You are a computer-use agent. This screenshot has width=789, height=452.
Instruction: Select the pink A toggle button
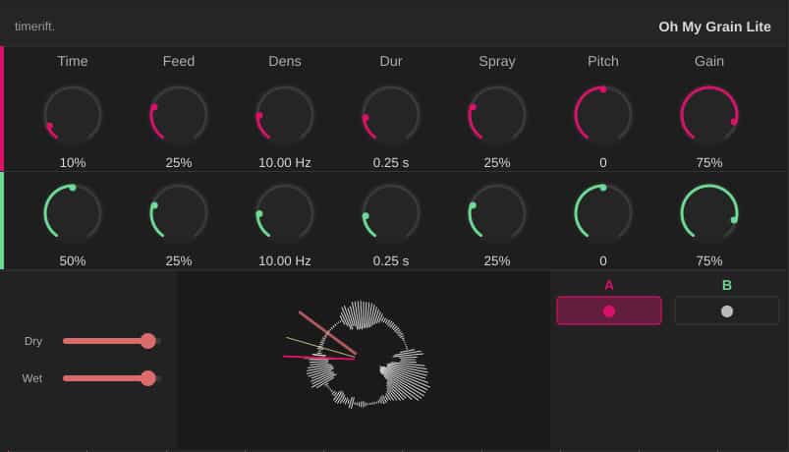coord(609,311)
